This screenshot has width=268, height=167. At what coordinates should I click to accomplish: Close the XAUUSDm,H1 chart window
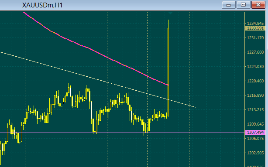pos(258,5)
